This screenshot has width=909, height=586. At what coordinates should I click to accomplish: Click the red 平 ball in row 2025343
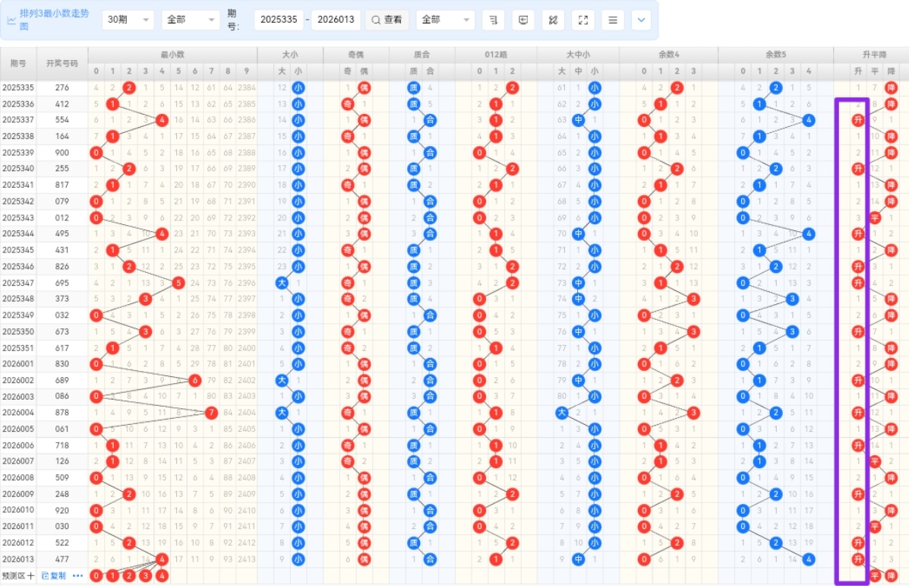(x=875, y=218)
